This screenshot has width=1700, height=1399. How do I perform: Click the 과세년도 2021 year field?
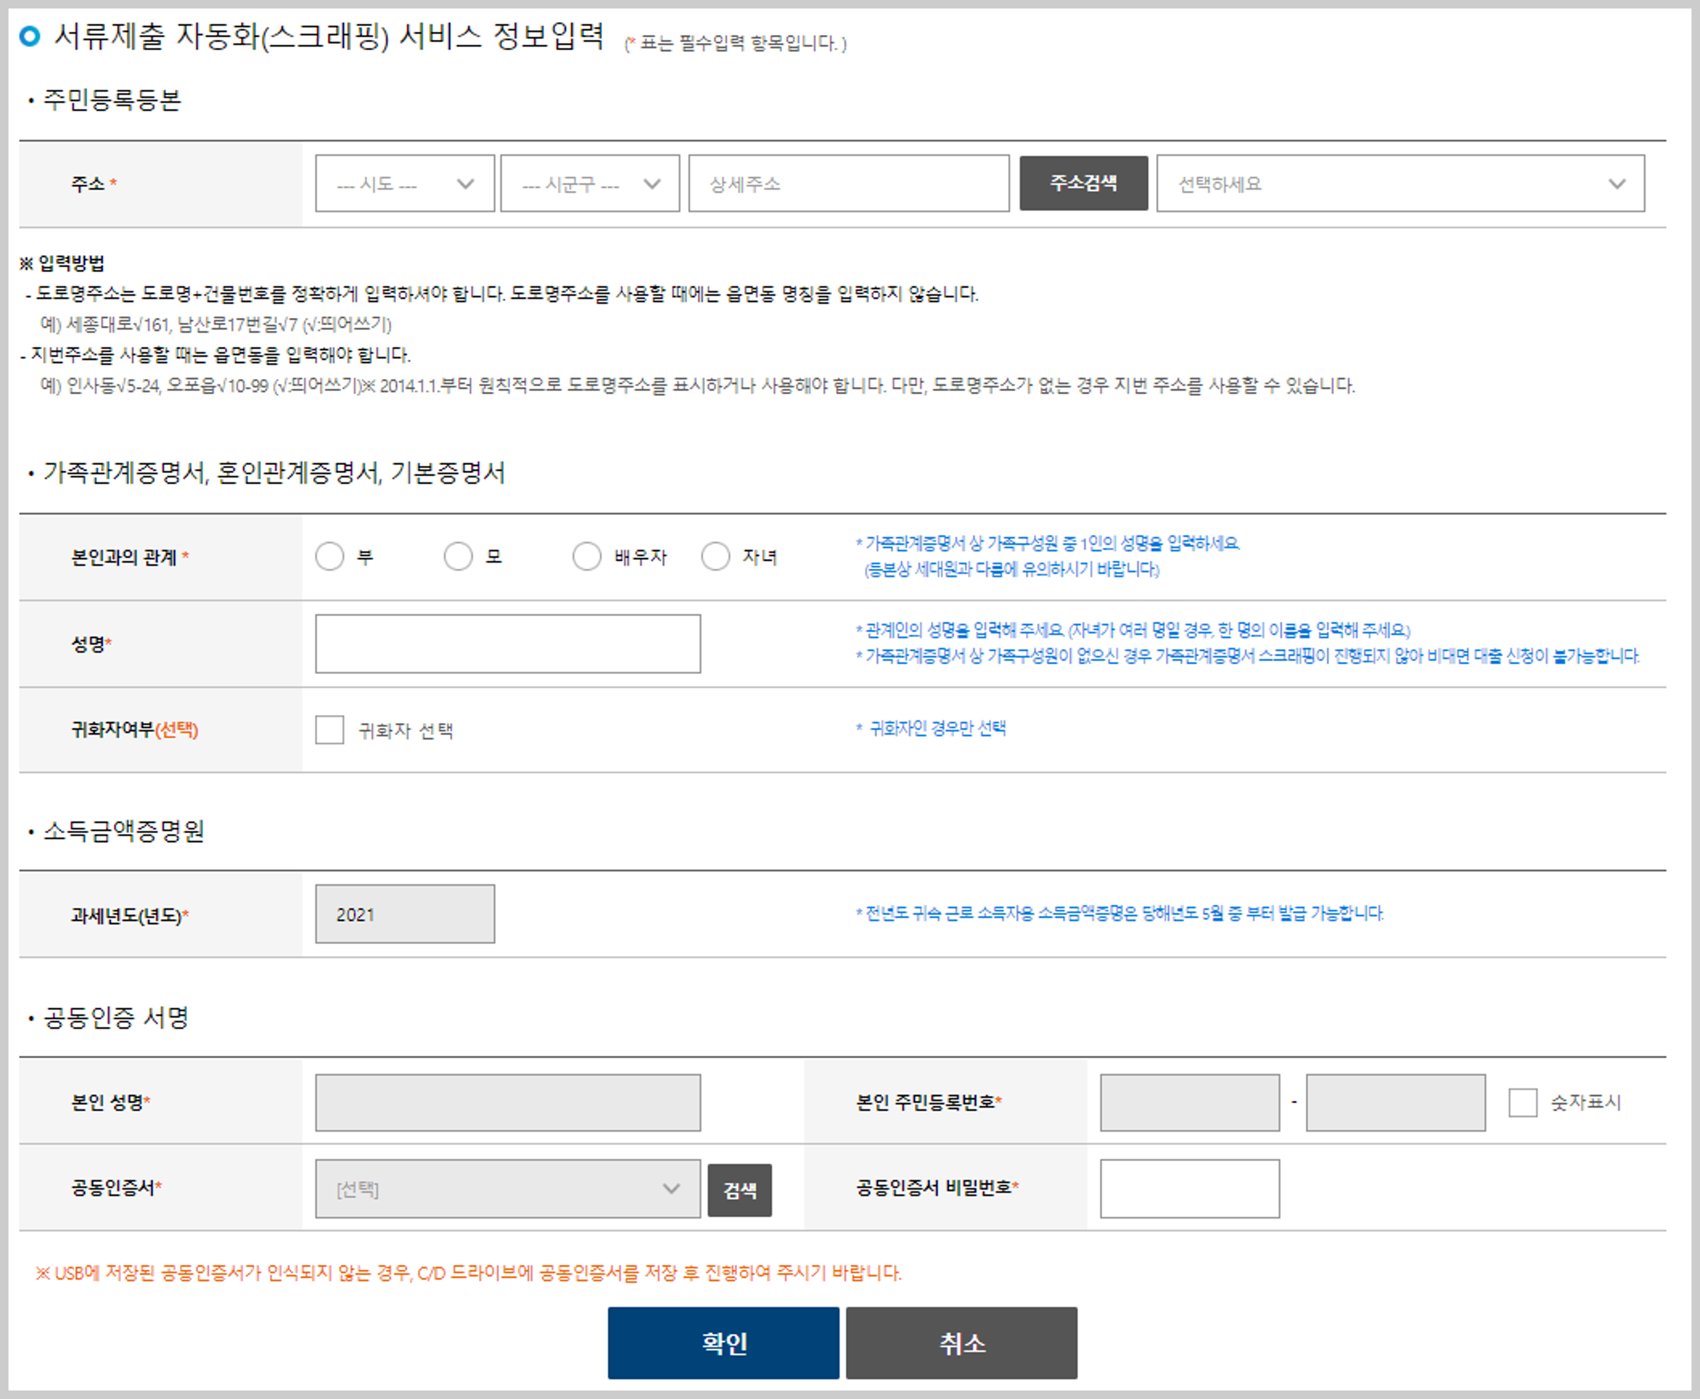point(405,914)
